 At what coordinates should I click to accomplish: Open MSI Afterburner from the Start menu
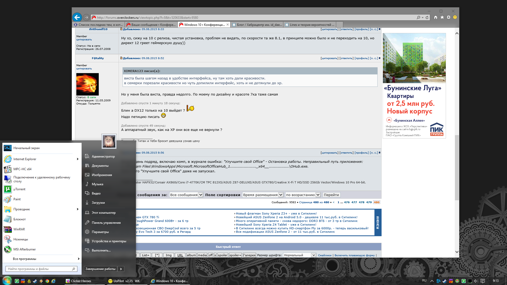[24, 249]
